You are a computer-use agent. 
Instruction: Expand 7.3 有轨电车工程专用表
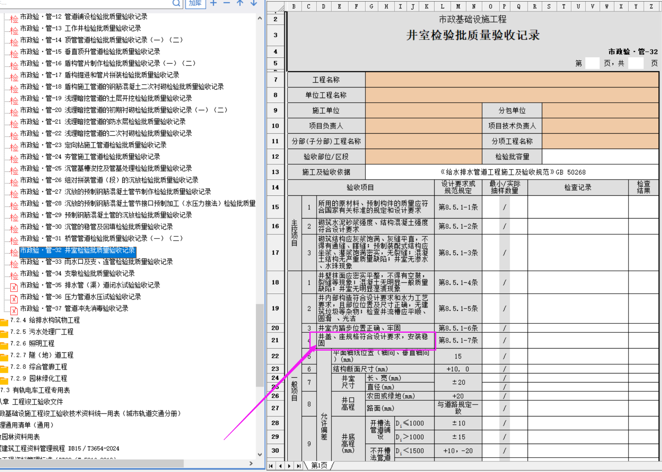click(35, 390)
